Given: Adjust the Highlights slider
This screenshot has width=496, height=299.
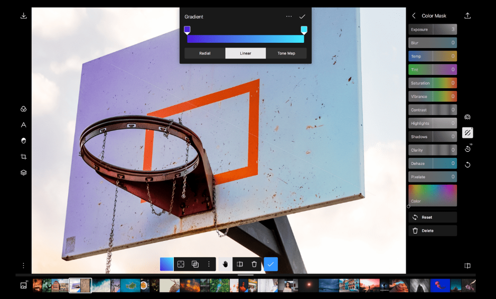Looking at the screenshot, I should pos(433,123).
